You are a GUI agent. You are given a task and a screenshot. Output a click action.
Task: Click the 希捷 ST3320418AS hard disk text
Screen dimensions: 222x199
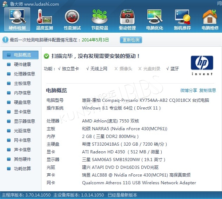click(x=125, y=144)
